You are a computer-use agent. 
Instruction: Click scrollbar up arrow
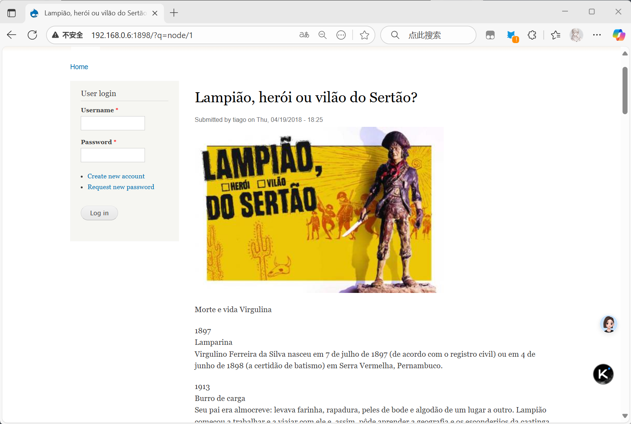point(625,53)
